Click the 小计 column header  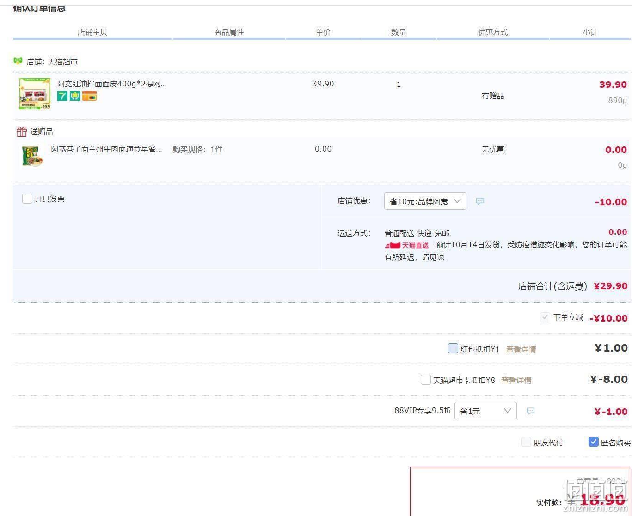[590, 32]
